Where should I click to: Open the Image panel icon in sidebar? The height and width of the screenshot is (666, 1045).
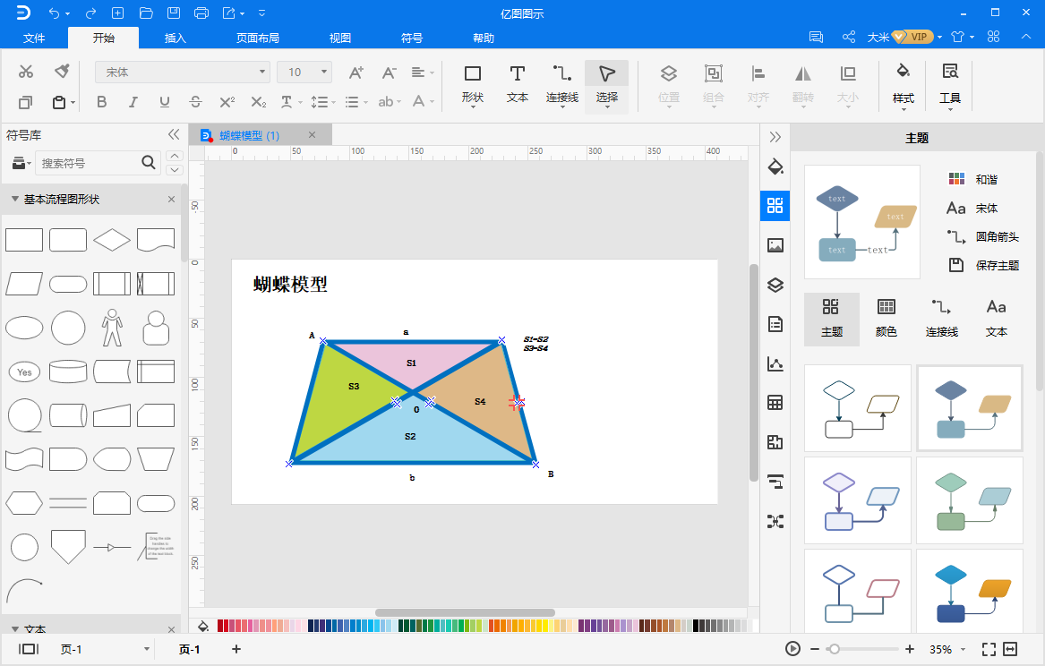tap(775, 245)
